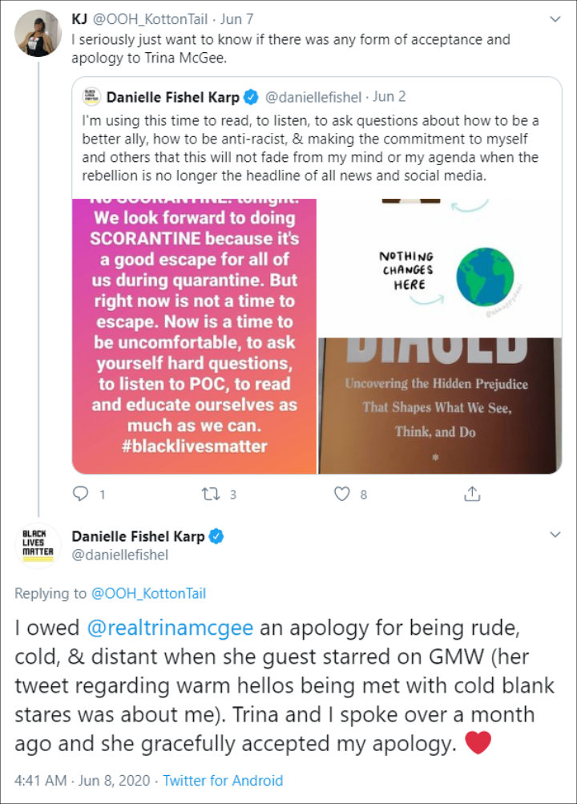Screen dimensions: 577x804
Task: Click the @daniellefishel handle in the reply header
Action: tap(120, 555)
